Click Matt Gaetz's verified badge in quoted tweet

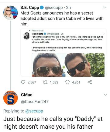[45, 34]
